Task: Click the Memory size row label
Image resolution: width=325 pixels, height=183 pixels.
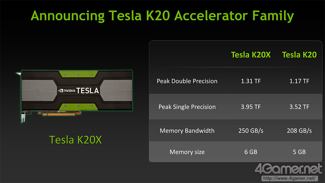Action: click(x=187, y=152)
